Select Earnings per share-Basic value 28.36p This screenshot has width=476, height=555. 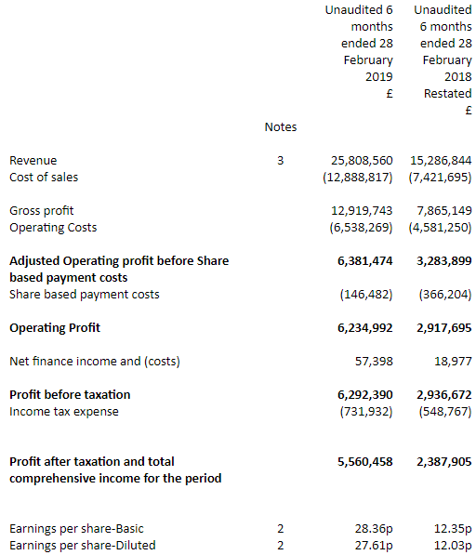point(374,529)
